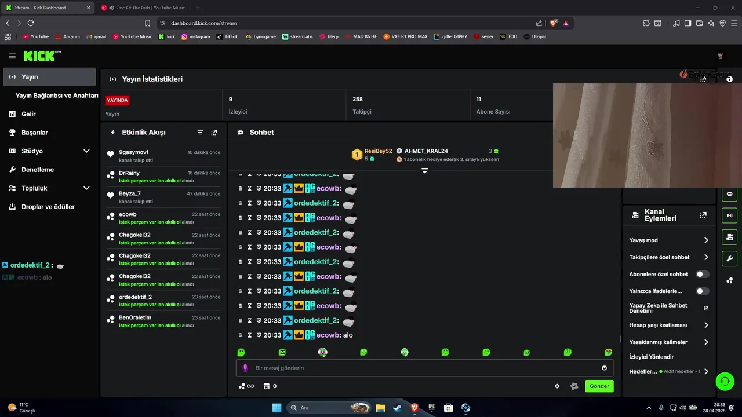Open Steam from the taskbar
Image resolution: width=742 pixels, height=417 pixels.
click(397, 408)
